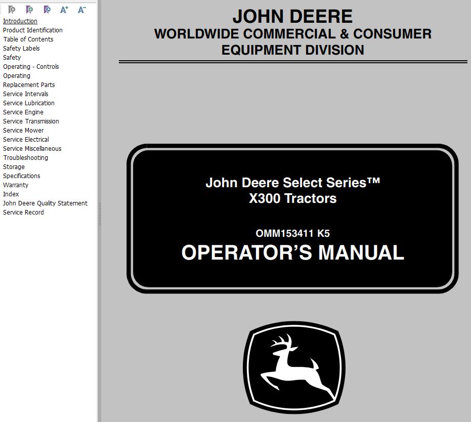View the Service Lubrication page
The image size is (471, 422).
(28, 103)
